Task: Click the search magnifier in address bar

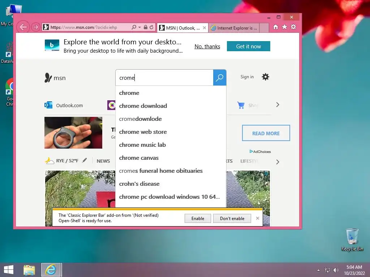Action: tap(134, 27)
